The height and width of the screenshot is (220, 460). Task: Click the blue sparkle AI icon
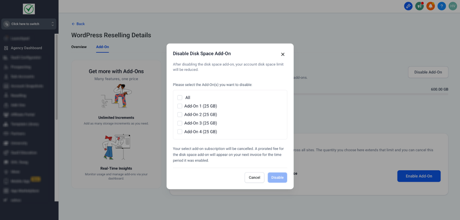408,6
